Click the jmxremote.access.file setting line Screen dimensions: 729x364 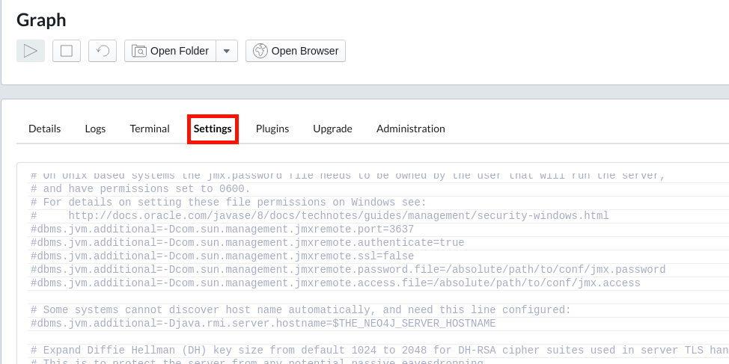pyautogui.click(x=335, y=283)
